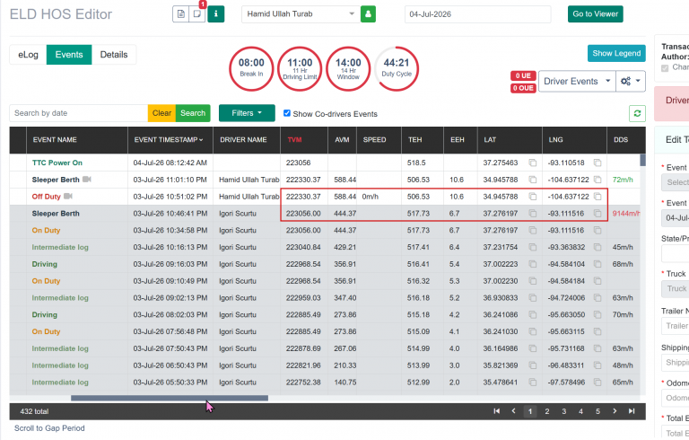The width and height of the screenshot is (689, 440).
Task: Click the Search by date field
Action: 79,113
